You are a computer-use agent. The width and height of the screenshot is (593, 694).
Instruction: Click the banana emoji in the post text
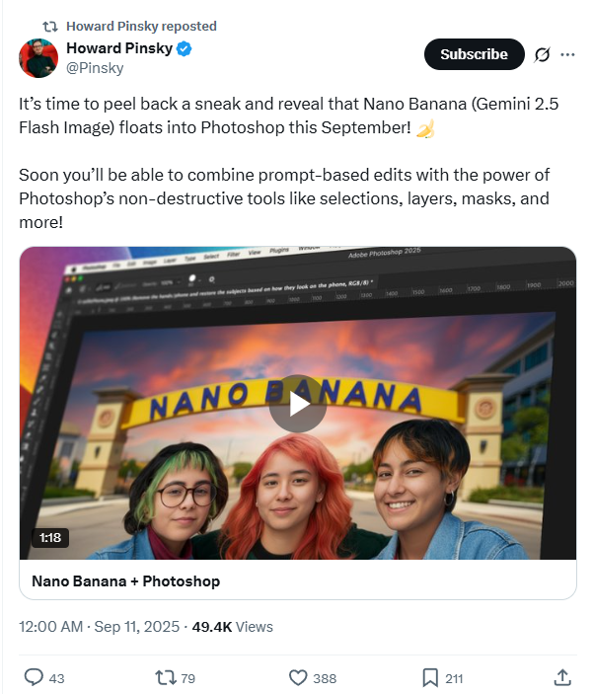click(x=425, y=128)
